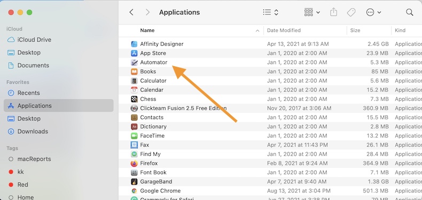422x200 pixels.
Task: Click the Automator file name
Action: [x=154, y=62]
